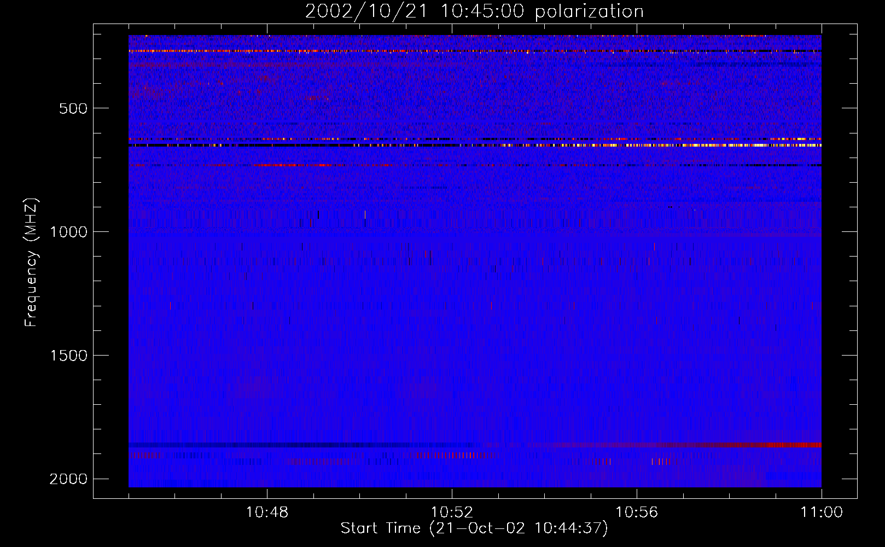Click the 10:52 time tick label

452,513
